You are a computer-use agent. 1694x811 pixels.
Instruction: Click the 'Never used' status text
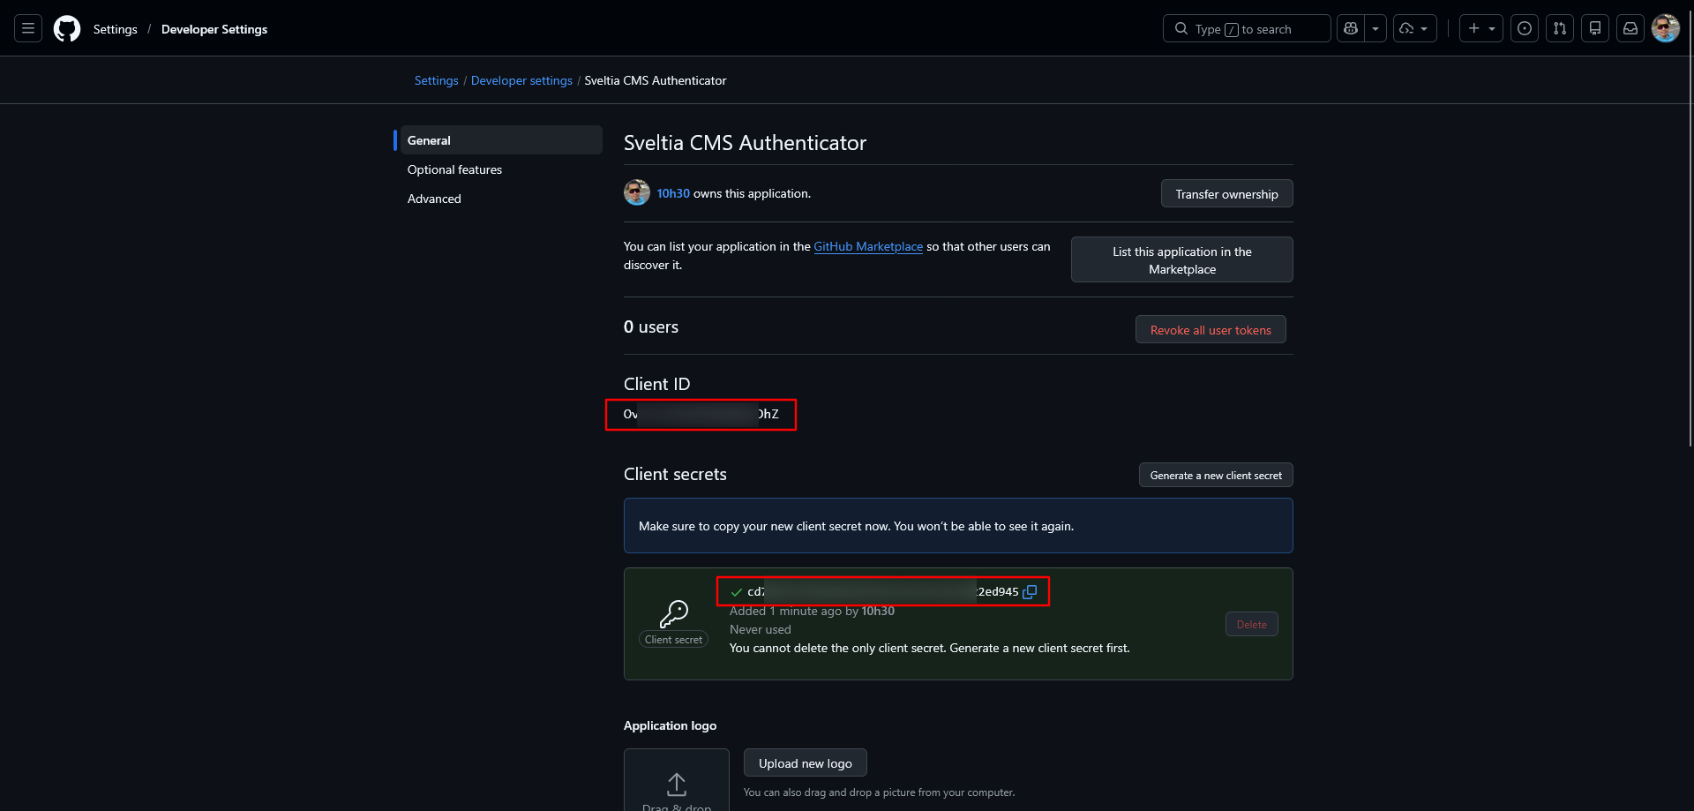[761, 629]
